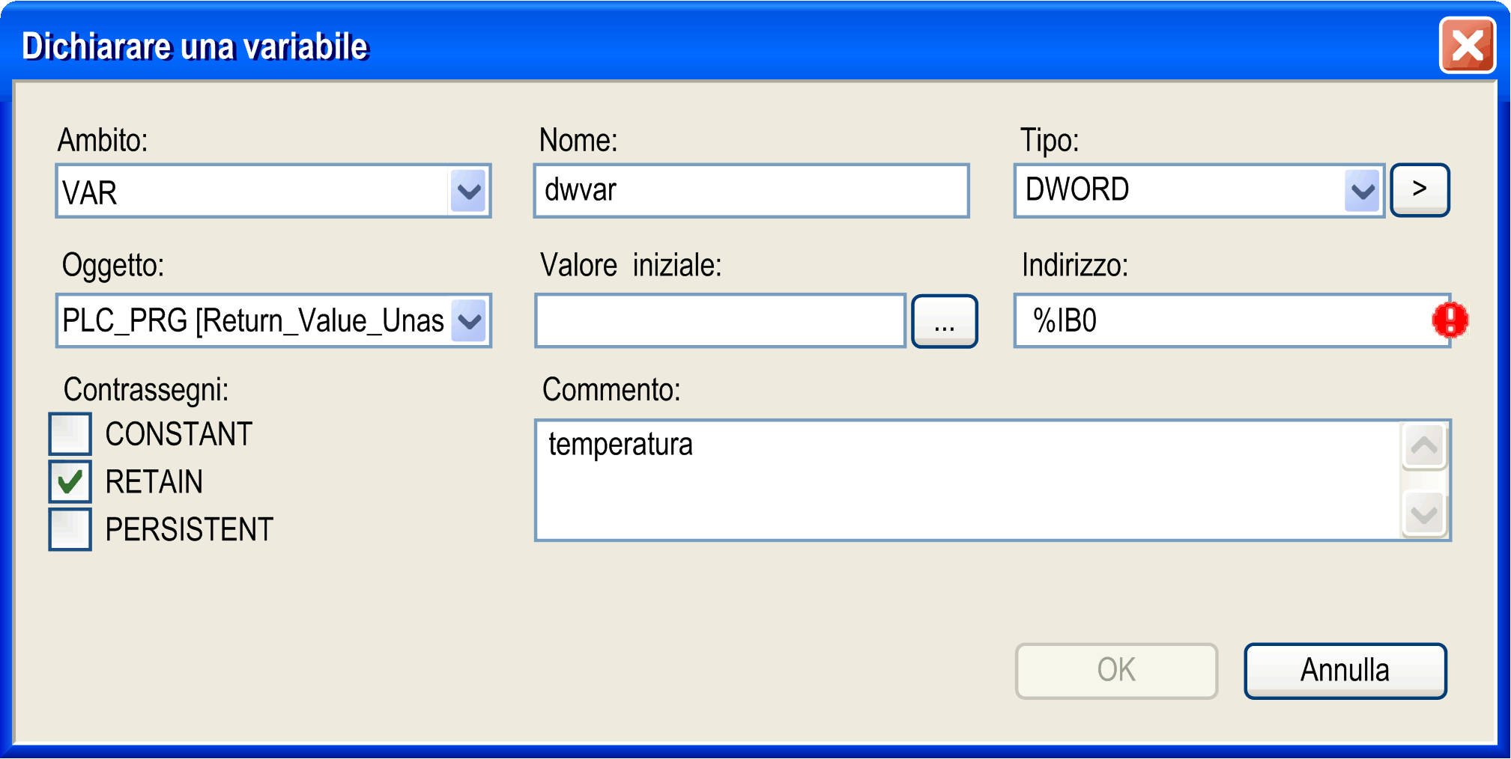Enable the PERSISTENT flag

tap(70, 530)
